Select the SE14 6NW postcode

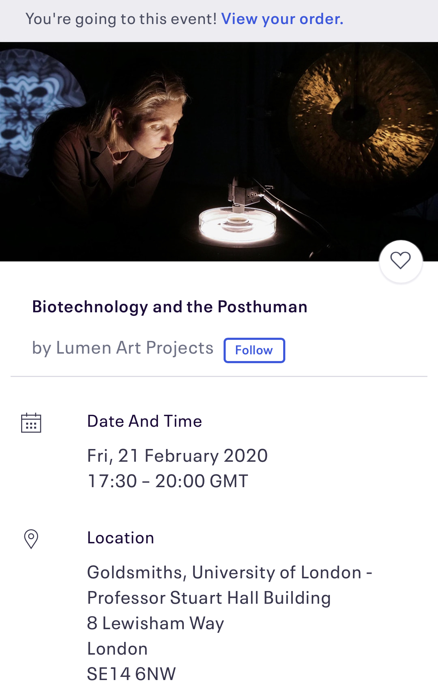click(131, 674)
